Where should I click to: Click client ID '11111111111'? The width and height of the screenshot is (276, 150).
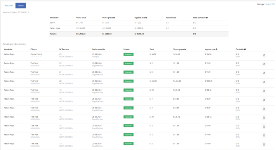[36, 57]
